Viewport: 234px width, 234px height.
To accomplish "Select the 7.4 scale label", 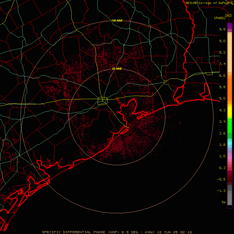I will (x=222, y=64).
